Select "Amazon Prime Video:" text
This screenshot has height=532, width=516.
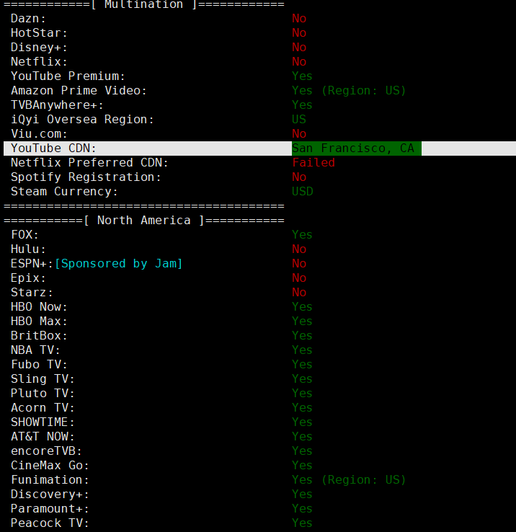(x=79, y=91)
